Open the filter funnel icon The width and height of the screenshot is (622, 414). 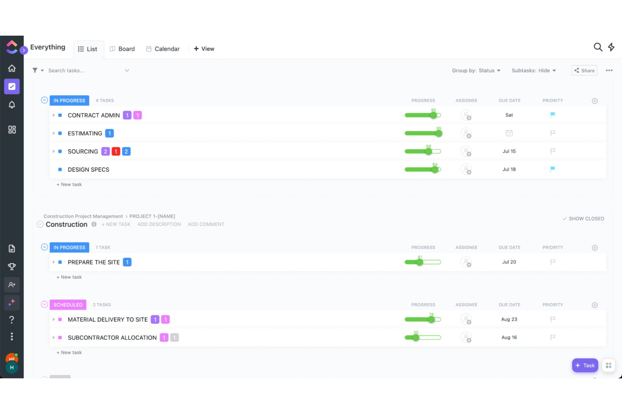pos(35,70)
